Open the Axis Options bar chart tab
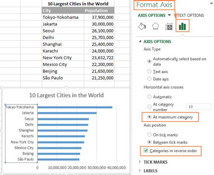The image size is (214, 175). pos(182,26)
